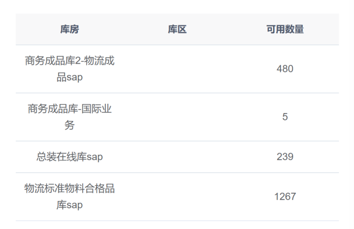The height and width of the screenshot is (229, 354).
Task: Click empty 库区 cell beside quantity 5
Action: 177,117
